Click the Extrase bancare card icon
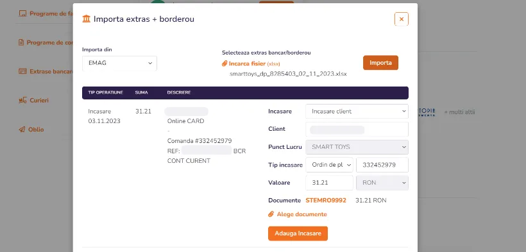 (22, 71)
